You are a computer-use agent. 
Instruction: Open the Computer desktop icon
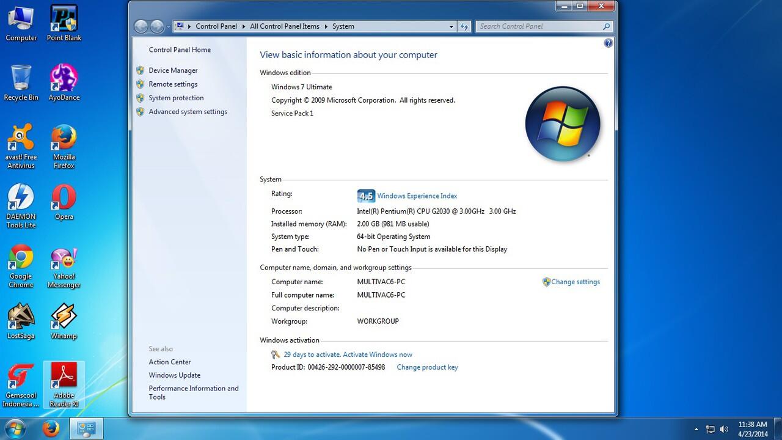click(21, 23)
